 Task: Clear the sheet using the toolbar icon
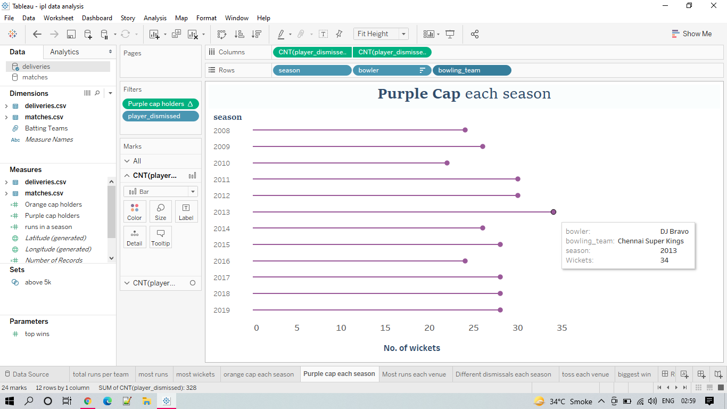(193, 34)
